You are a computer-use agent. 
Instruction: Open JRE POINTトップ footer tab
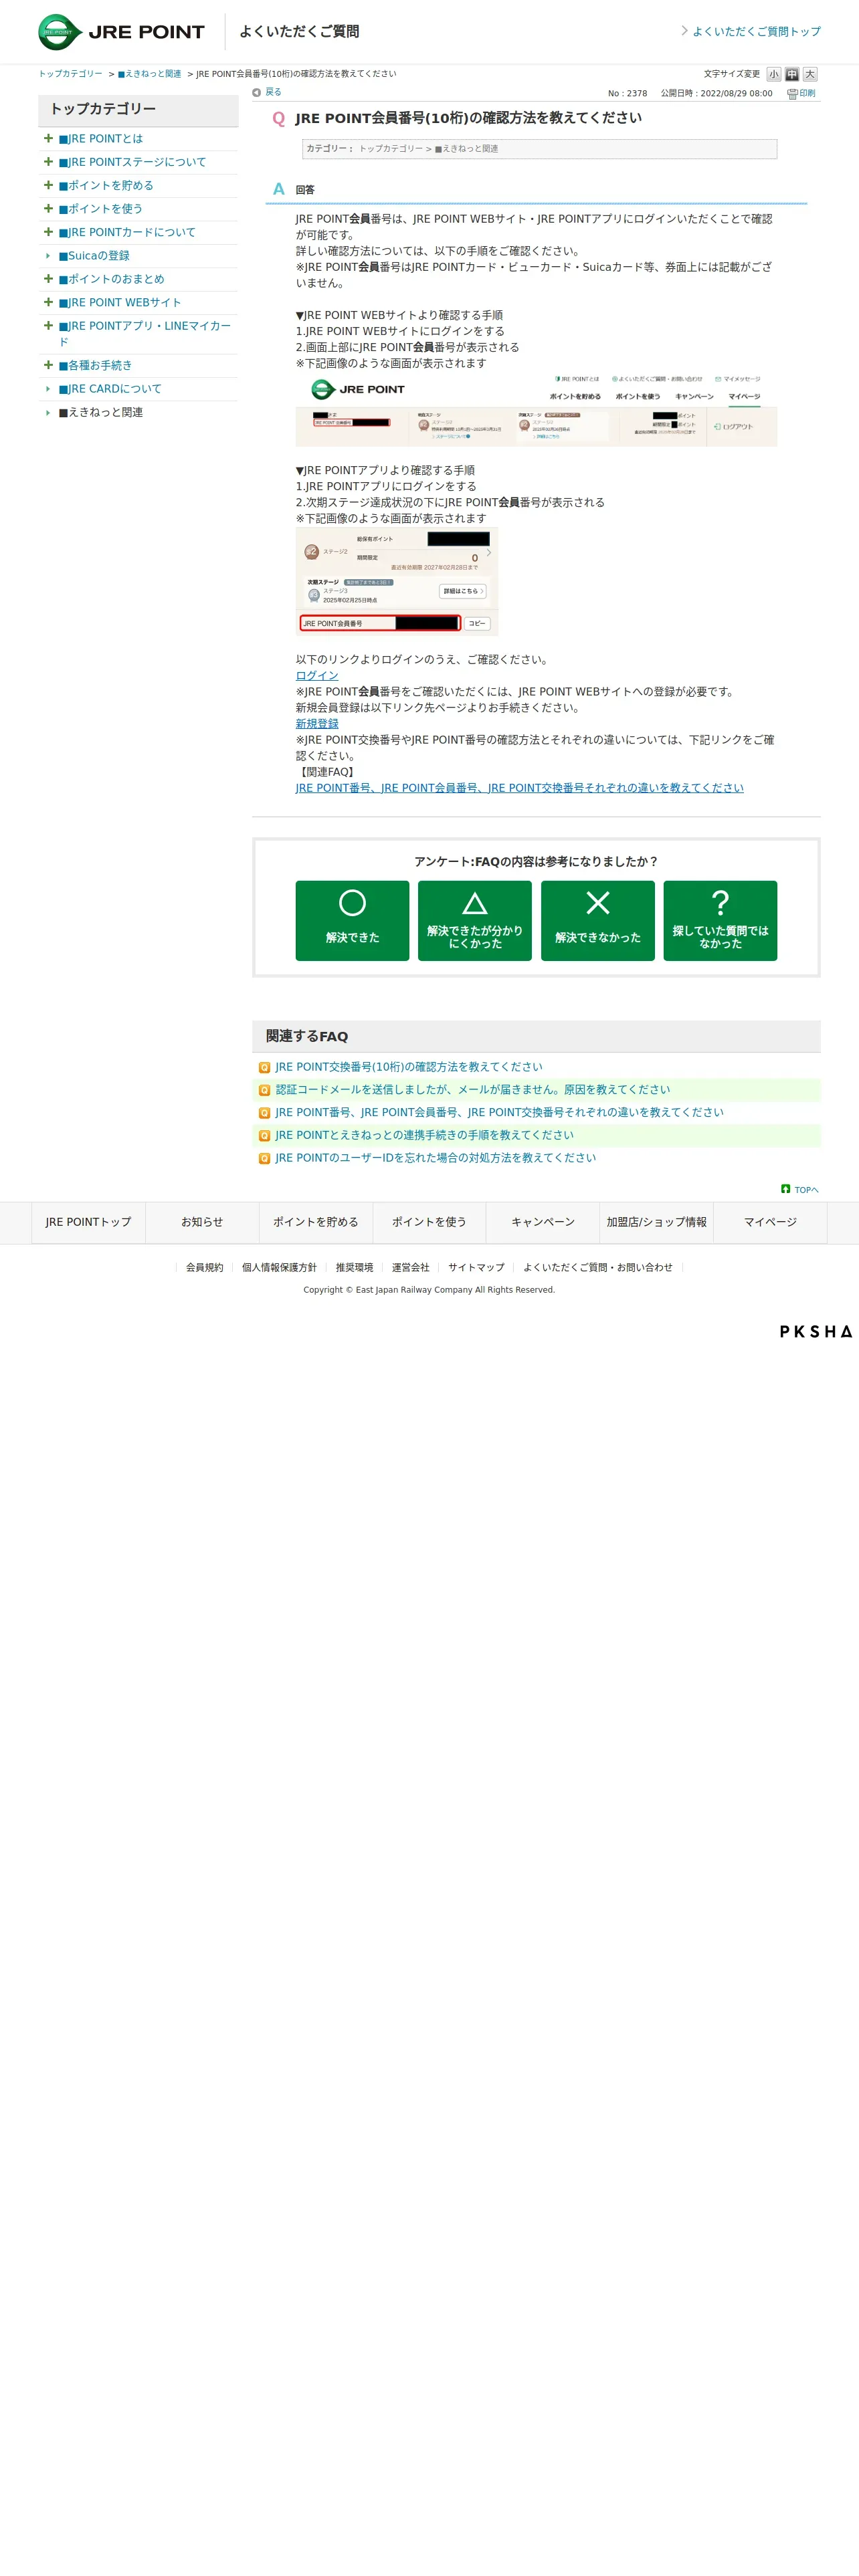[88, 1222]
